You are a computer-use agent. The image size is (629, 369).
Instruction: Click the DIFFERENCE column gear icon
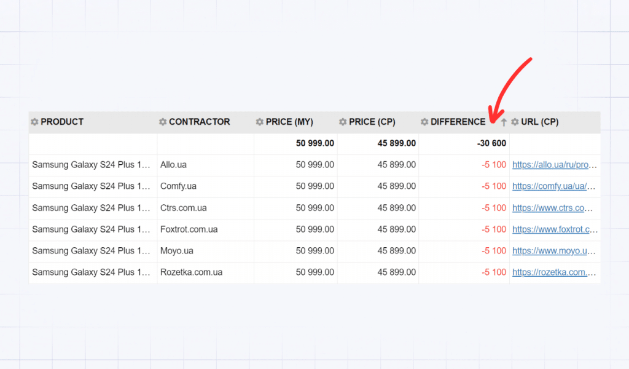(424, 122)
